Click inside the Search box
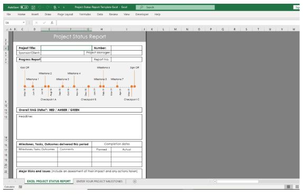Screen dimensions: 303x196 click(175, 7)
